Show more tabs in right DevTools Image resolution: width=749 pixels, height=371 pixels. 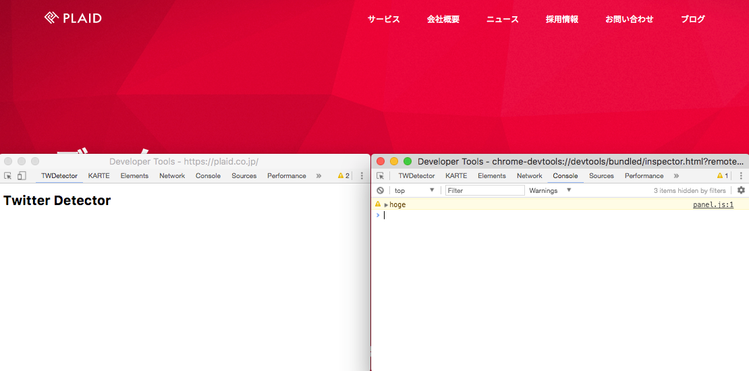tap(676, 176)
